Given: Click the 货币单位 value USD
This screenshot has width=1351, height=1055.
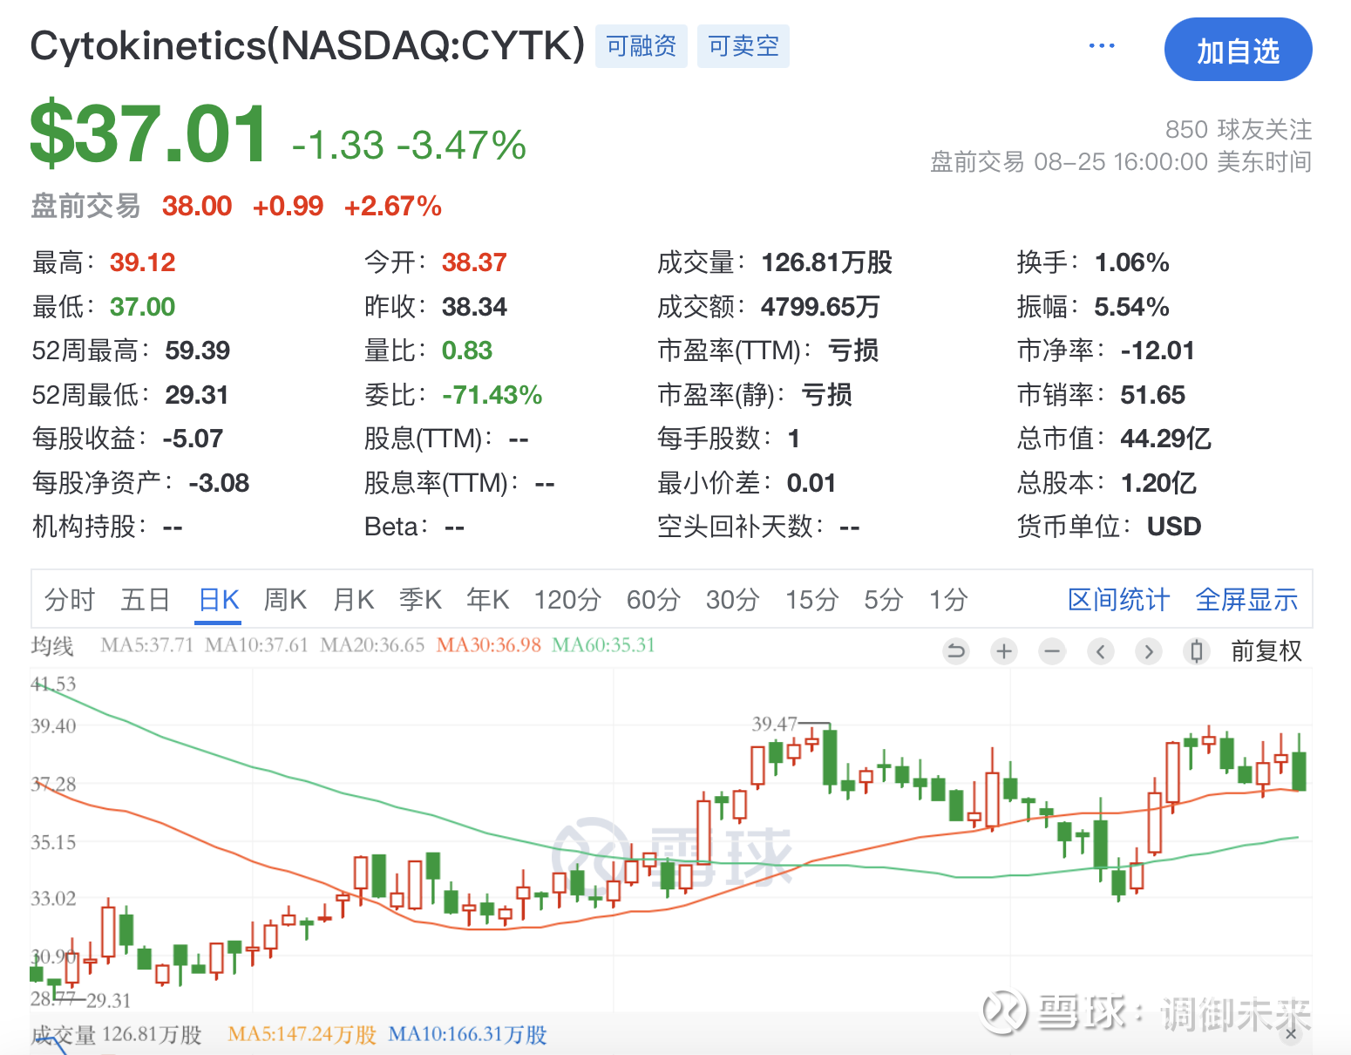Looking at the screenshot, I should (1174, 527).
